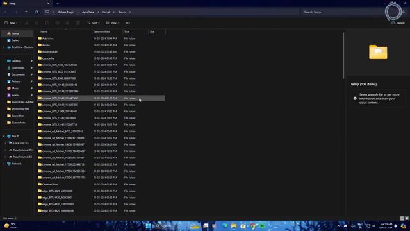The height and width of the screenshot is (231, 410).
Task: Open Microsoft Edge from the taskbar
Action: point(225,226)
